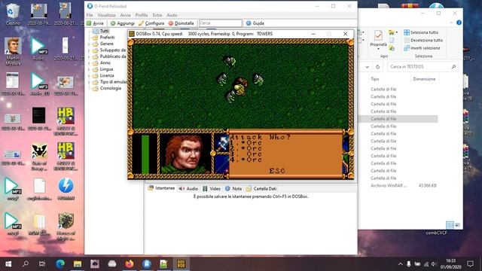The image size is (482, 271).
Task: Open the Cestino desktop icon
Action: point(13,14)
